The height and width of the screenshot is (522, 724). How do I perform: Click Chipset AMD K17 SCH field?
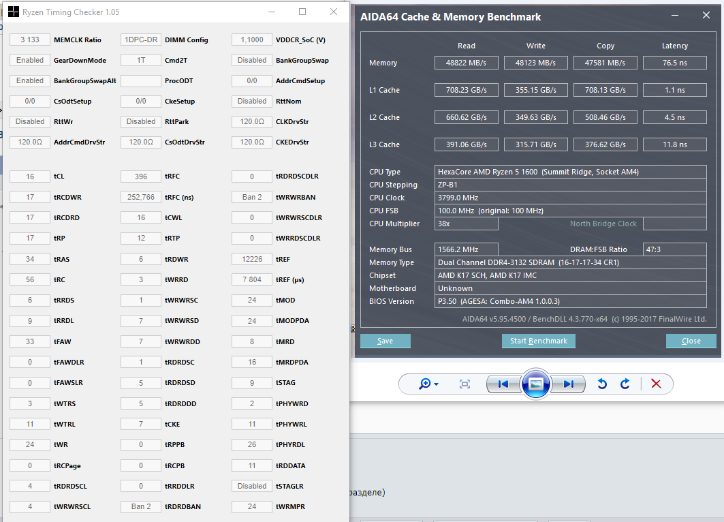pos(570,275)
